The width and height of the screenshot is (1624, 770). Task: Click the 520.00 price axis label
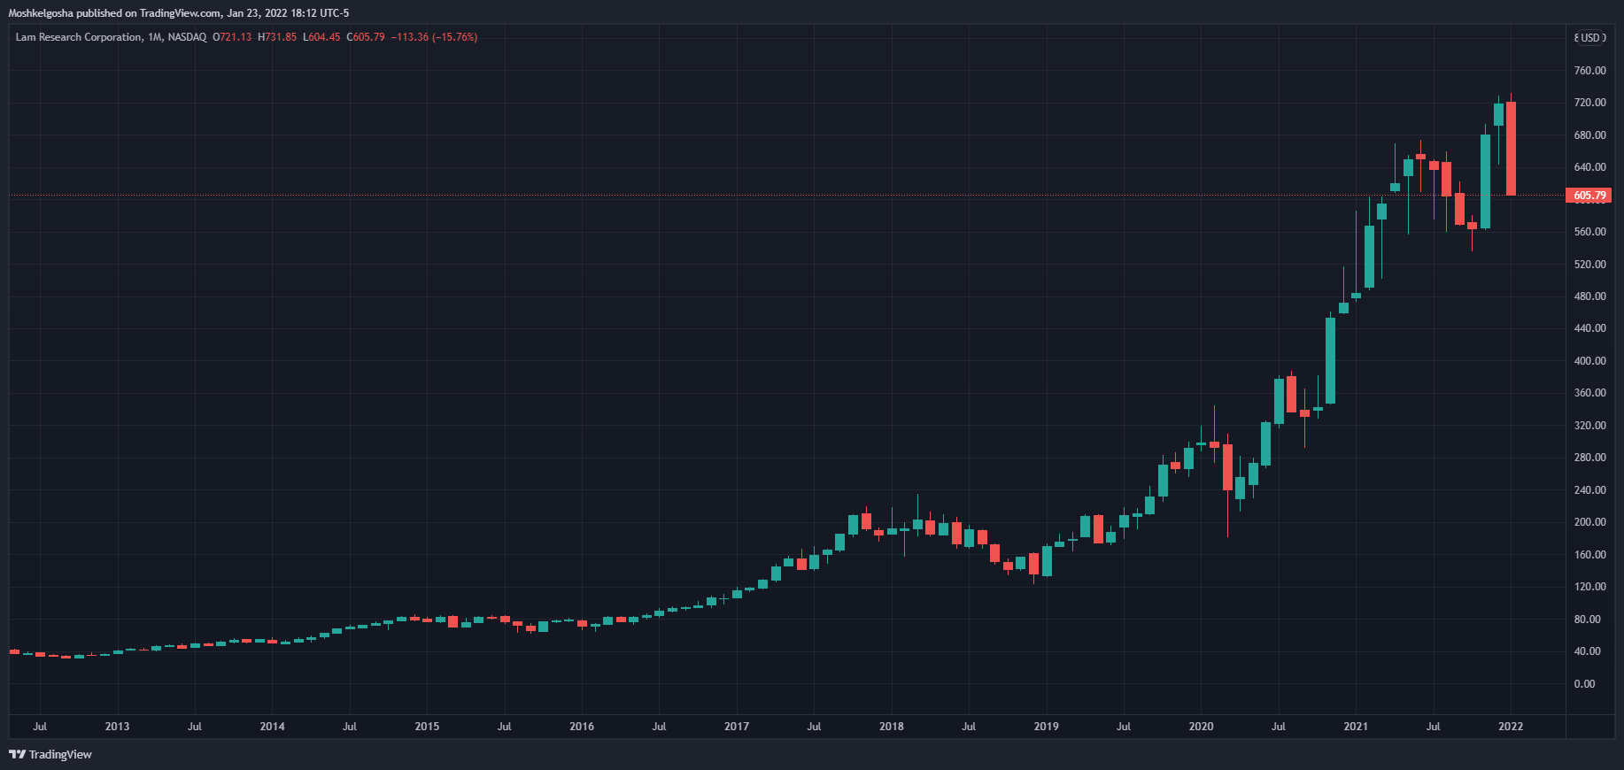coord(1589,265)
